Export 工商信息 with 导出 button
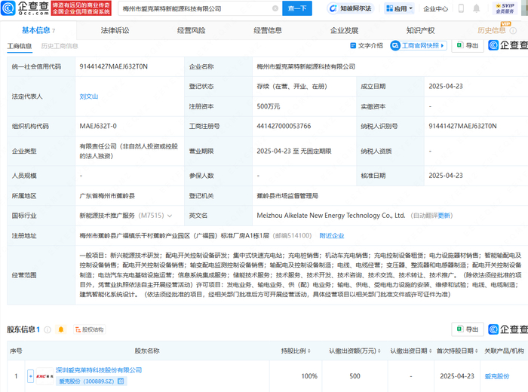The width and height of the screenshot is (528, 392). point(468,46)
